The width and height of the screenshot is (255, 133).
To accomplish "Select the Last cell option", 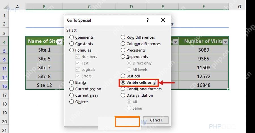I will [x=130, y=76].
